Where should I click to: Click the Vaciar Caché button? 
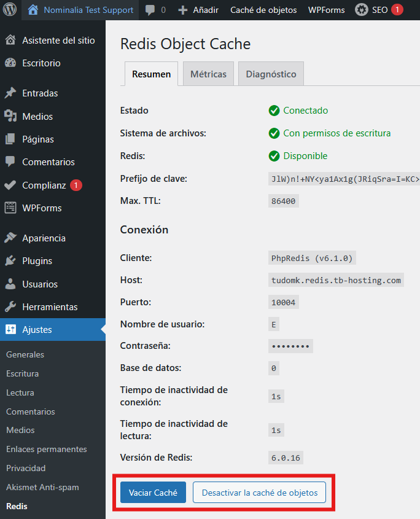click(x=153, y=493)
